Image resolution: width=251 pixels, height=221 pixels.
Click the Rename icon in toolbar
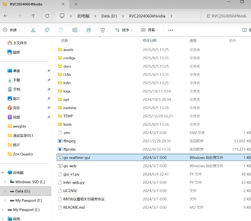75,30
